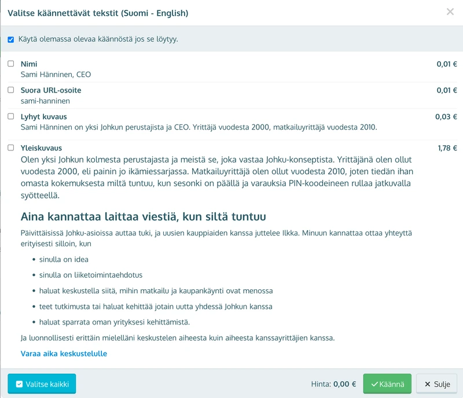Click the paragraph starting 'Olen yksi Johkun'

click(x=217, y=177)
